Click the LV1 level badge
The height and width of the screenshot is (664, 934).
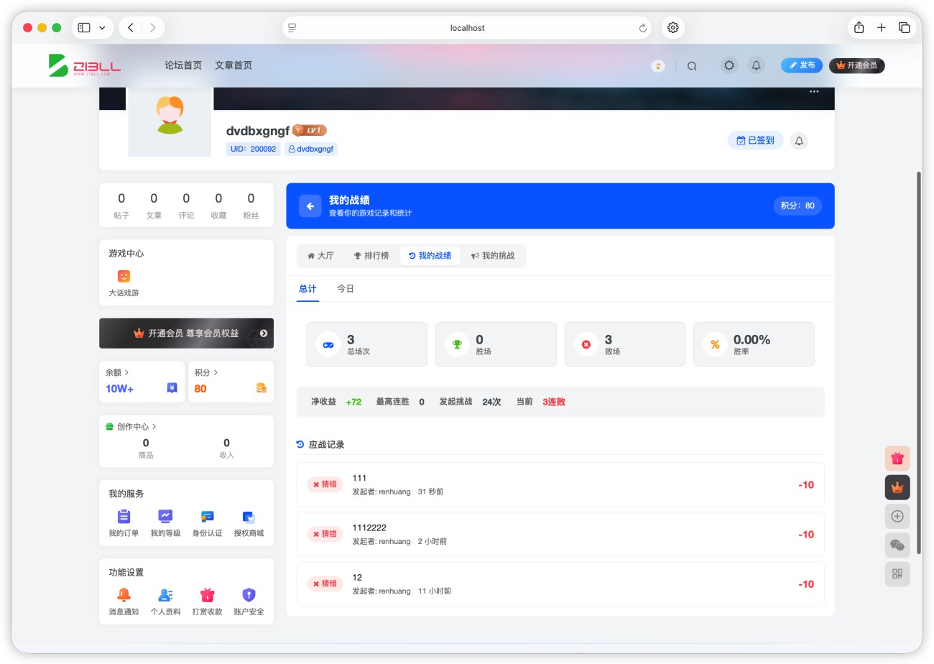click(x=309, y=130)
